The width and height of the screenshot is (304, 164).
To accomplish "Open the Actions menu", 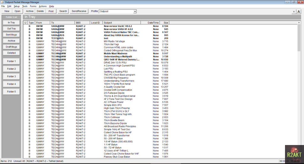I will click(x=43, y=6).
